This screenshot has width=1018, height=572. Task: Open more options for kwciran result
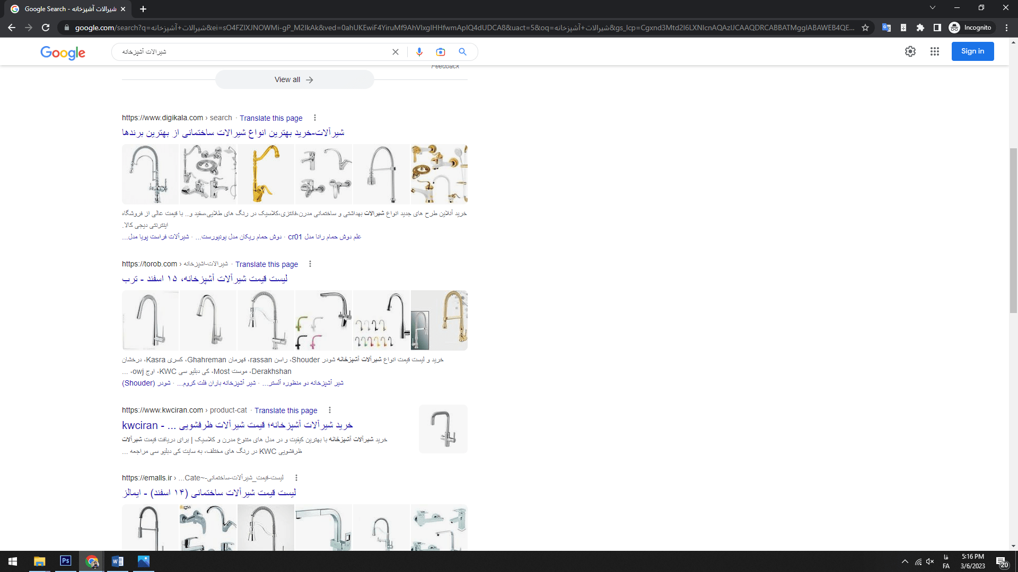[330, 410]
